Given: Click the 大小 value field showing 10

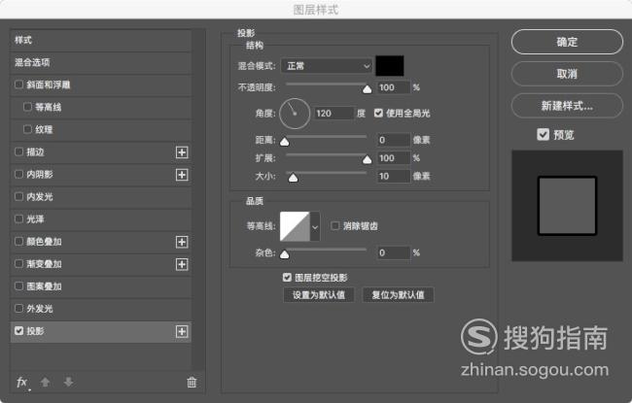Looking at the screenshot, I should click(394, 177).
